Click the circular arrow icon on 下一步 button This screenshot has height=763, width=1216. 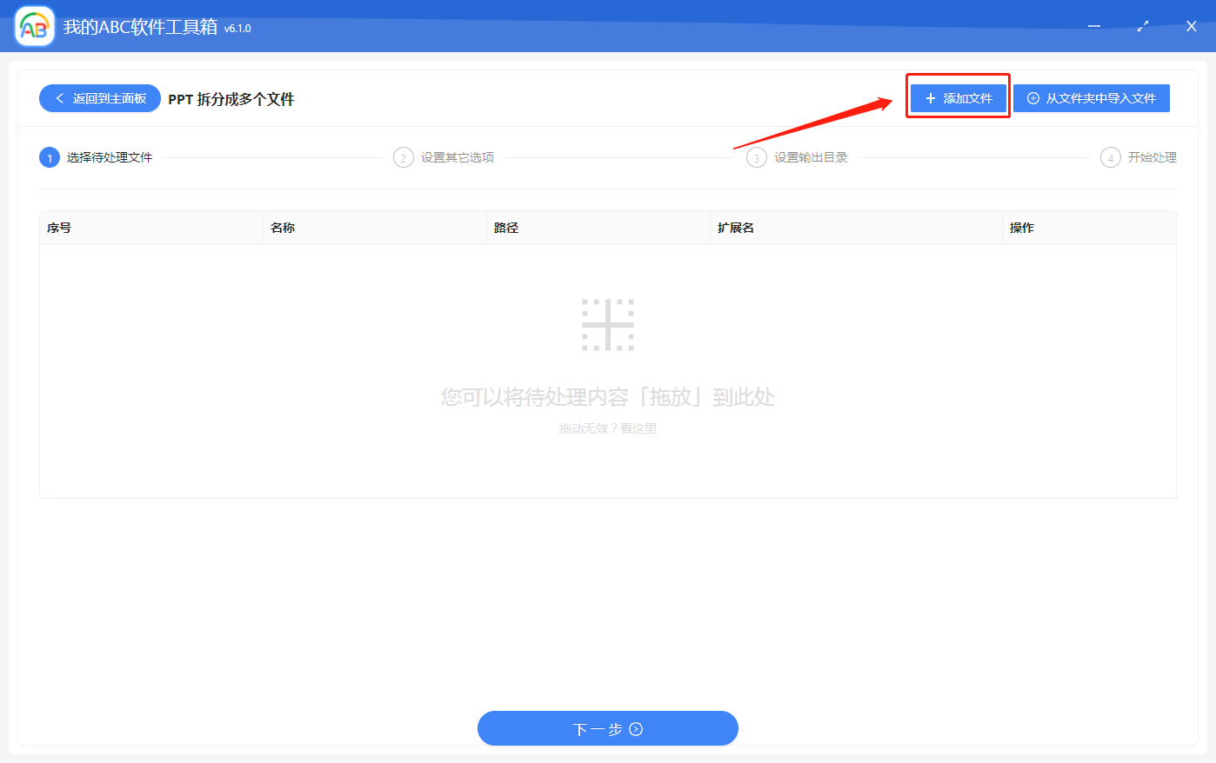coord(636,728)
